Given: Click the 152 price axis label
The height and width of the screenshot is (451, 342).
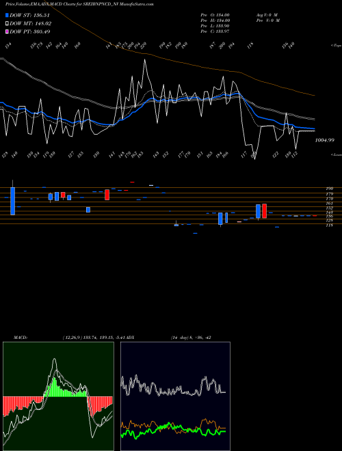Looking at the screenshot, I should pyautogui.click(x=329, y=208).
